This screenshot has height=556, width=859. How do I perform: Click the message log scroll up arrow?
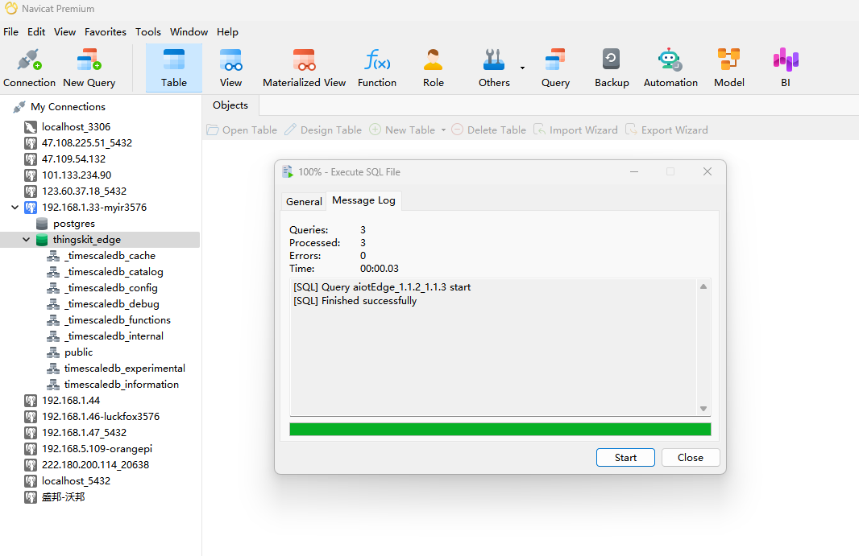coord(703,286)
